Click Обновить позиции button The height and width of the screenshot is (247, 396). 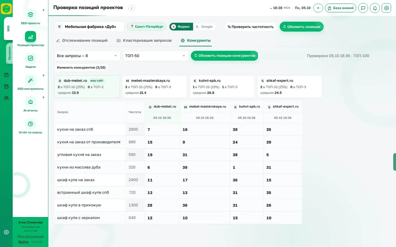click(302, 27)
